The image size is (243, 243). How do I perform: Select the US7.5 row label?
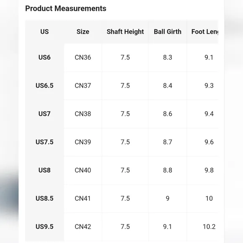point(44,142)
